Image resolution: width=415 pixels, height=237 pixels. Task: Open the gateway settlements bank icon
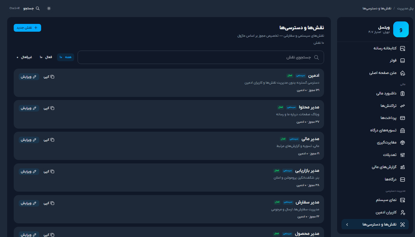tap(403, 130)
